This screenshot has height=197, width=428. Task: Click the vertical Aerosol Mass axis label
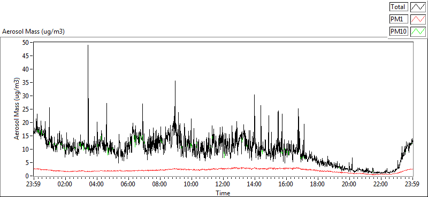[x=17, y=109]
